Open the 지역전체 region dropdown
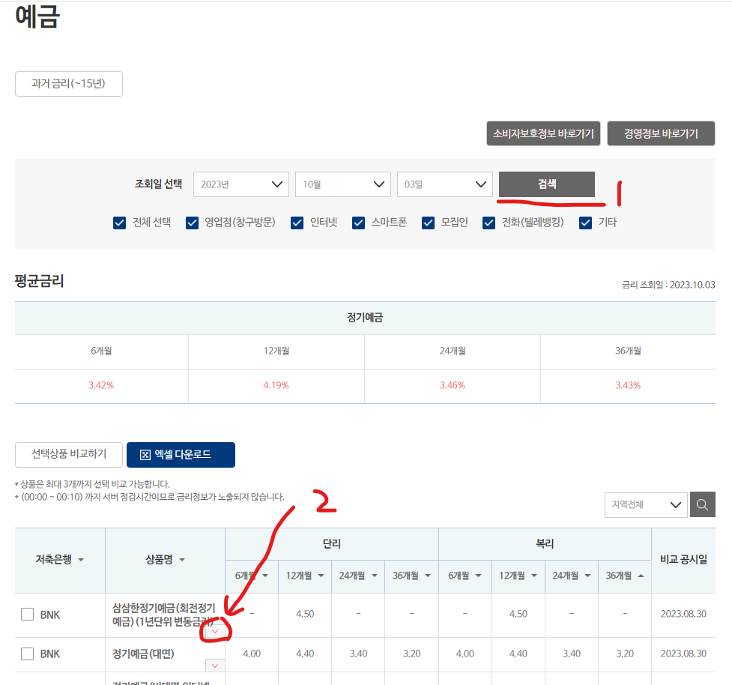 pyautogui.click(x=645, y=504)
